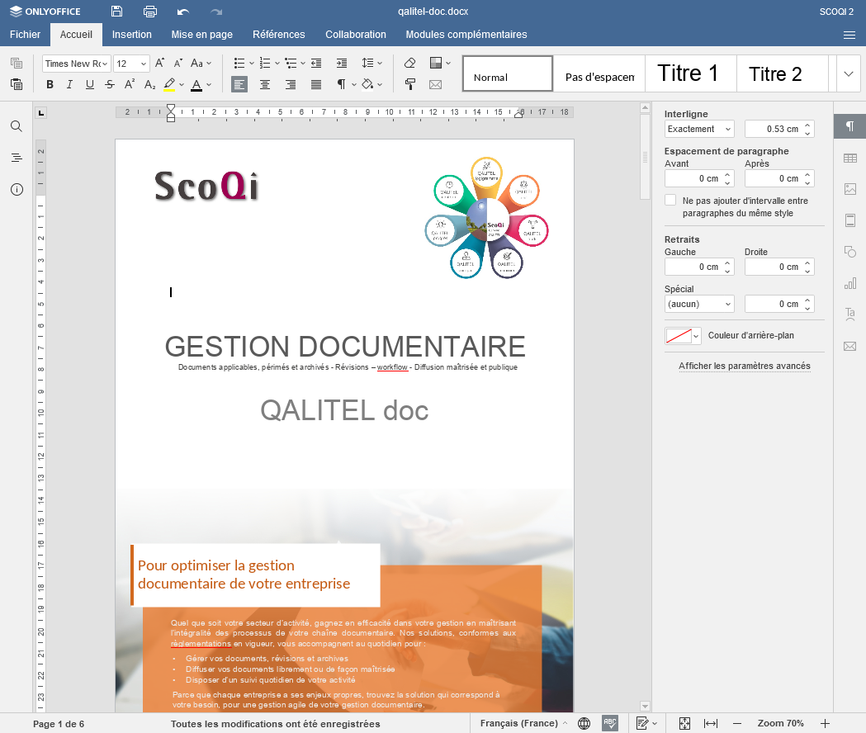Toggle bold formatting
Screen dimensions: 866x733
point(50,84)
